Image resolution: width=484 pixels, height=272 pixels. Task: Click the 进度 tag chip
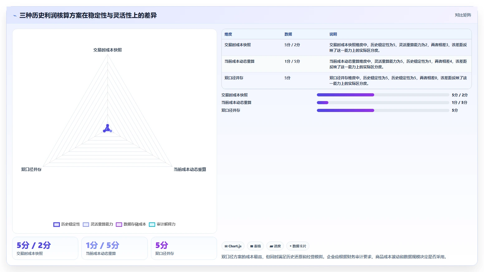click(x=275, y=246)
